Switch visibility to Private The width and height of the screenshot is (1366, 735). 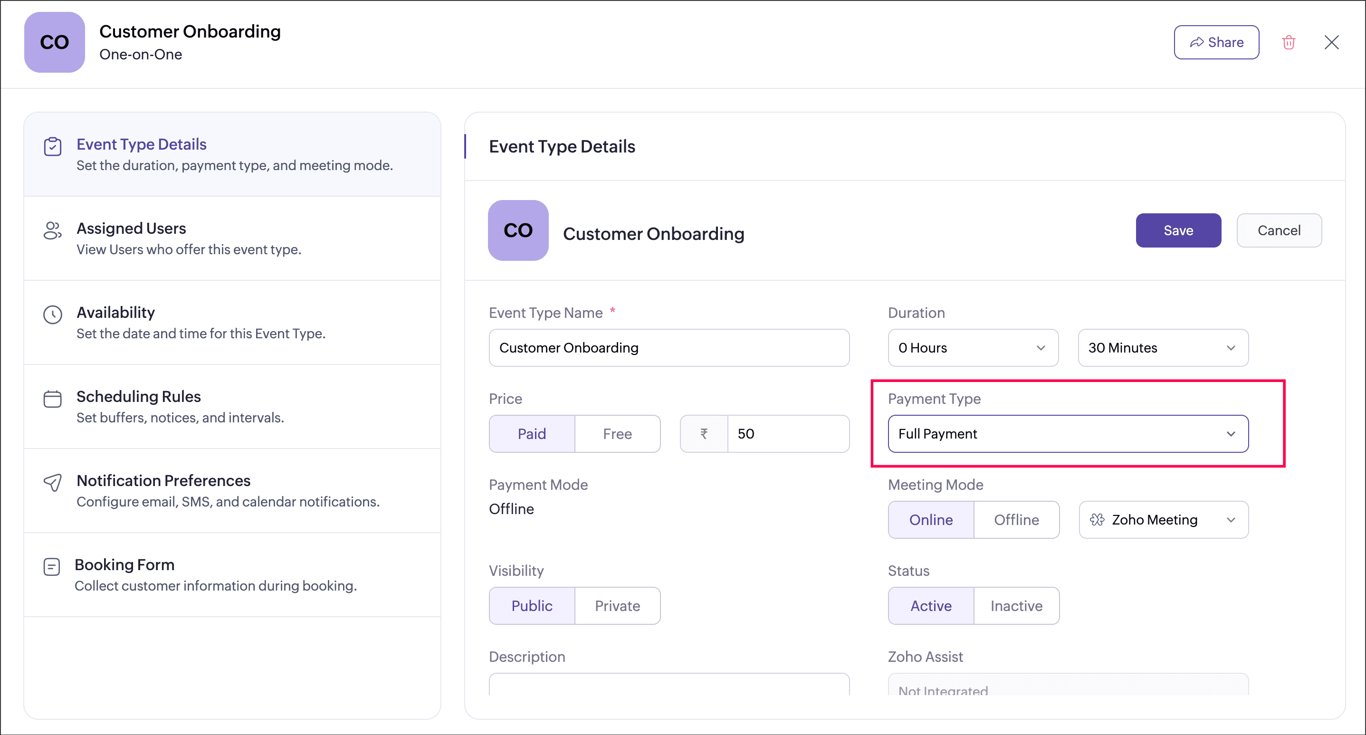coord(617,606)
